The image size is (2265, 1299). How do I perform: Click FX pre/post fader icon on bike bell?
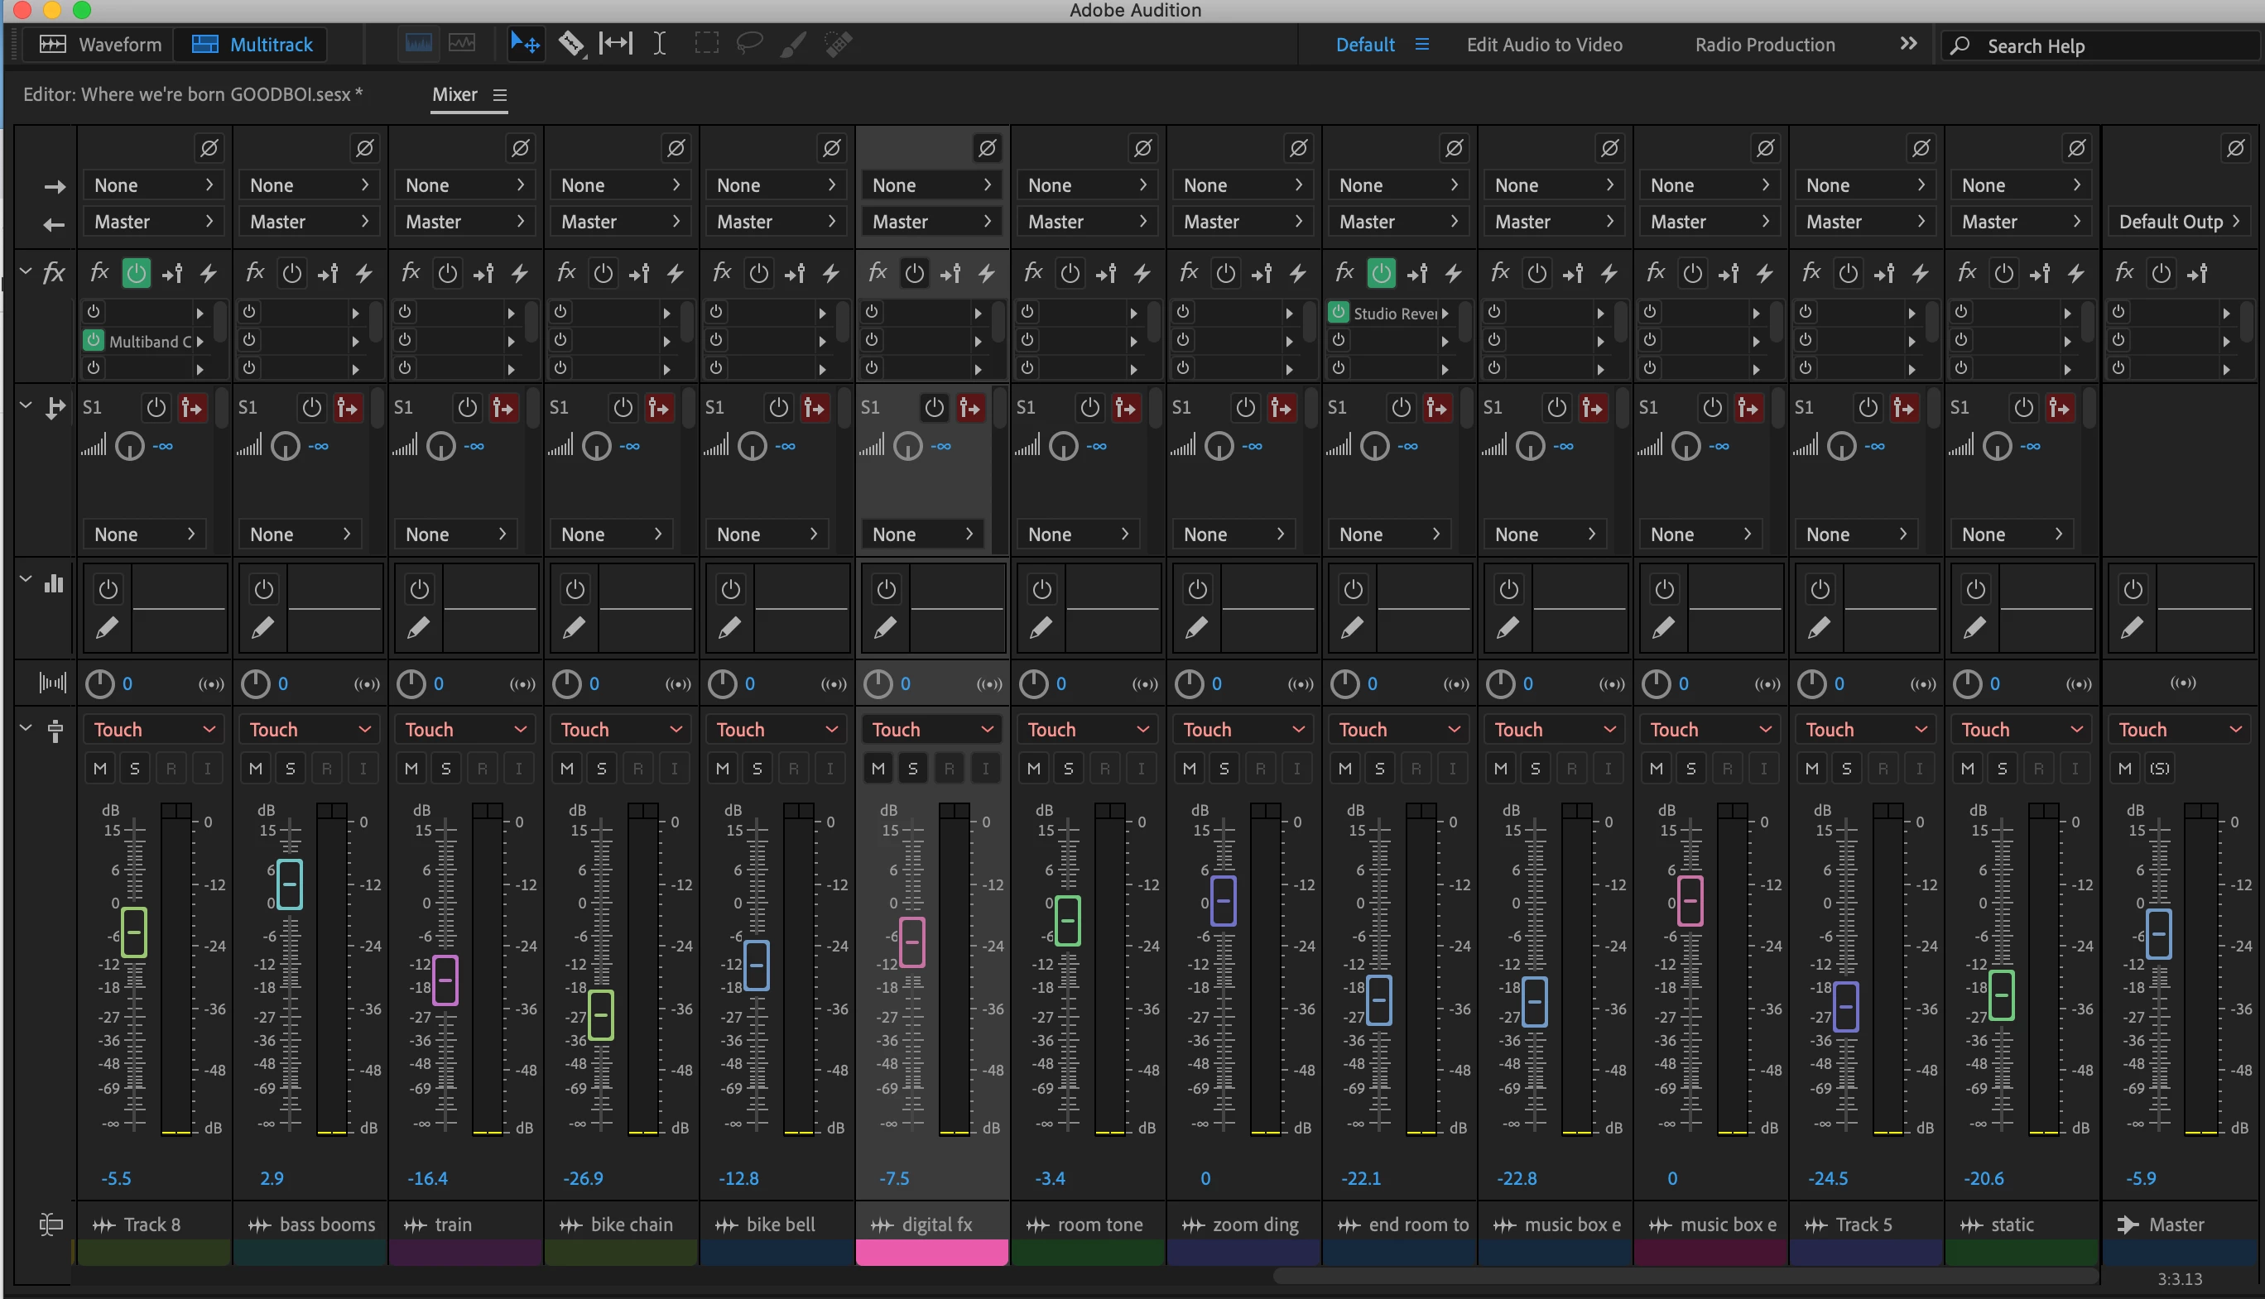[794, 273]
